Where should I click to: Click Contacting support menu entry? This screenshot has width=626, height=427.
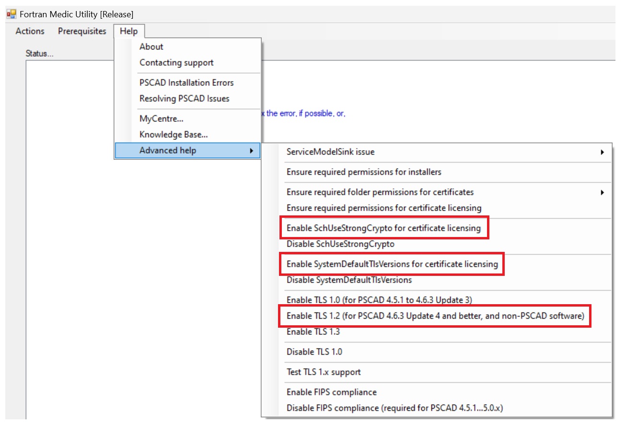tap(176, 63)
